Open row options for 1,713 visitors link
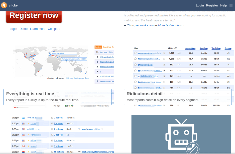This screenshot has width=235, height=154. coord(164,53)
